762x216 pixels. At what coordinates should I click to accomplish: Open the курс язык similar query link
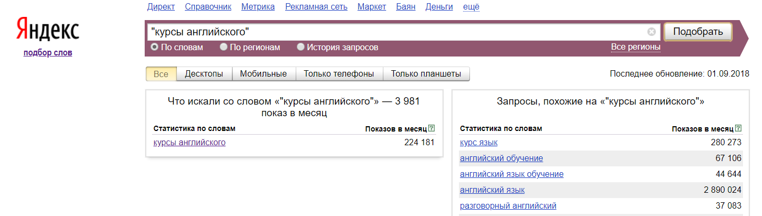478,143
